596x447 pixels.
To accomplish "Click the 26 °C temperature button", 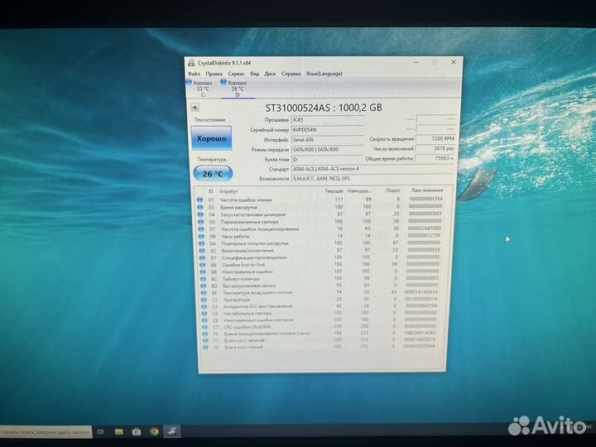I will pos(213,174).
